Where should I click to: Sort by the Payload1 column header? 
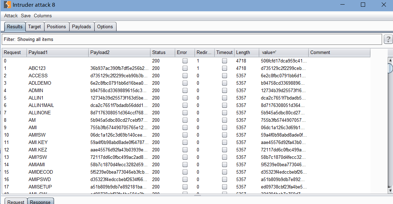point(58,52)
